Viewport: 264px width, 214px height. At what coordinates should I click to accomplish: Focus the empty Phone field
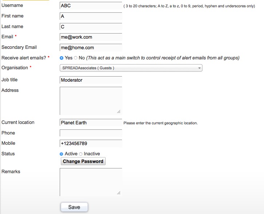(x=91, y=133)
